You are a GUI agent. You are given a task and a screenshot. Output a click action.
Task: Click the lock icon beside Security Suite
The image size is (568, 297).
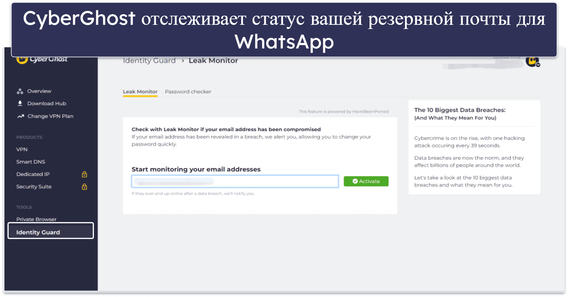(x=84, y=187)
